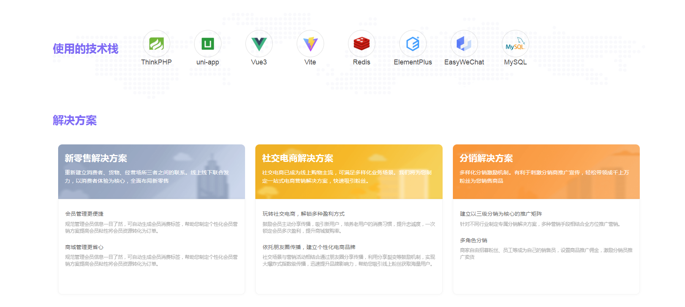Click the 新零售解决方案 banner
Screen dimensions: 685x307
click(151, 172)
